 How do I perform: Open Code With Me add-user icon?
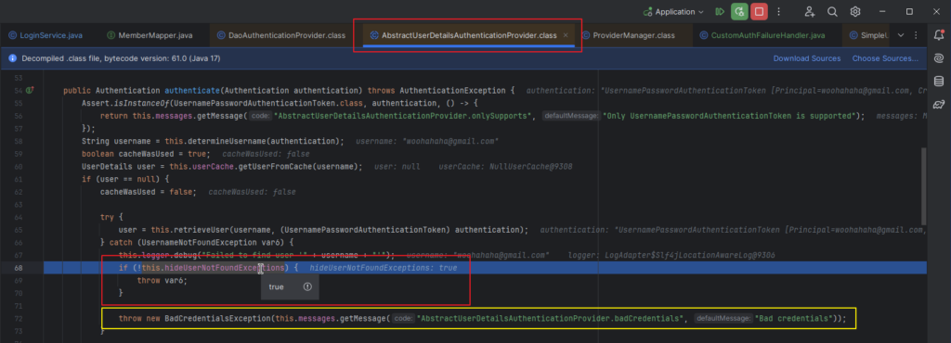point(810,11)
